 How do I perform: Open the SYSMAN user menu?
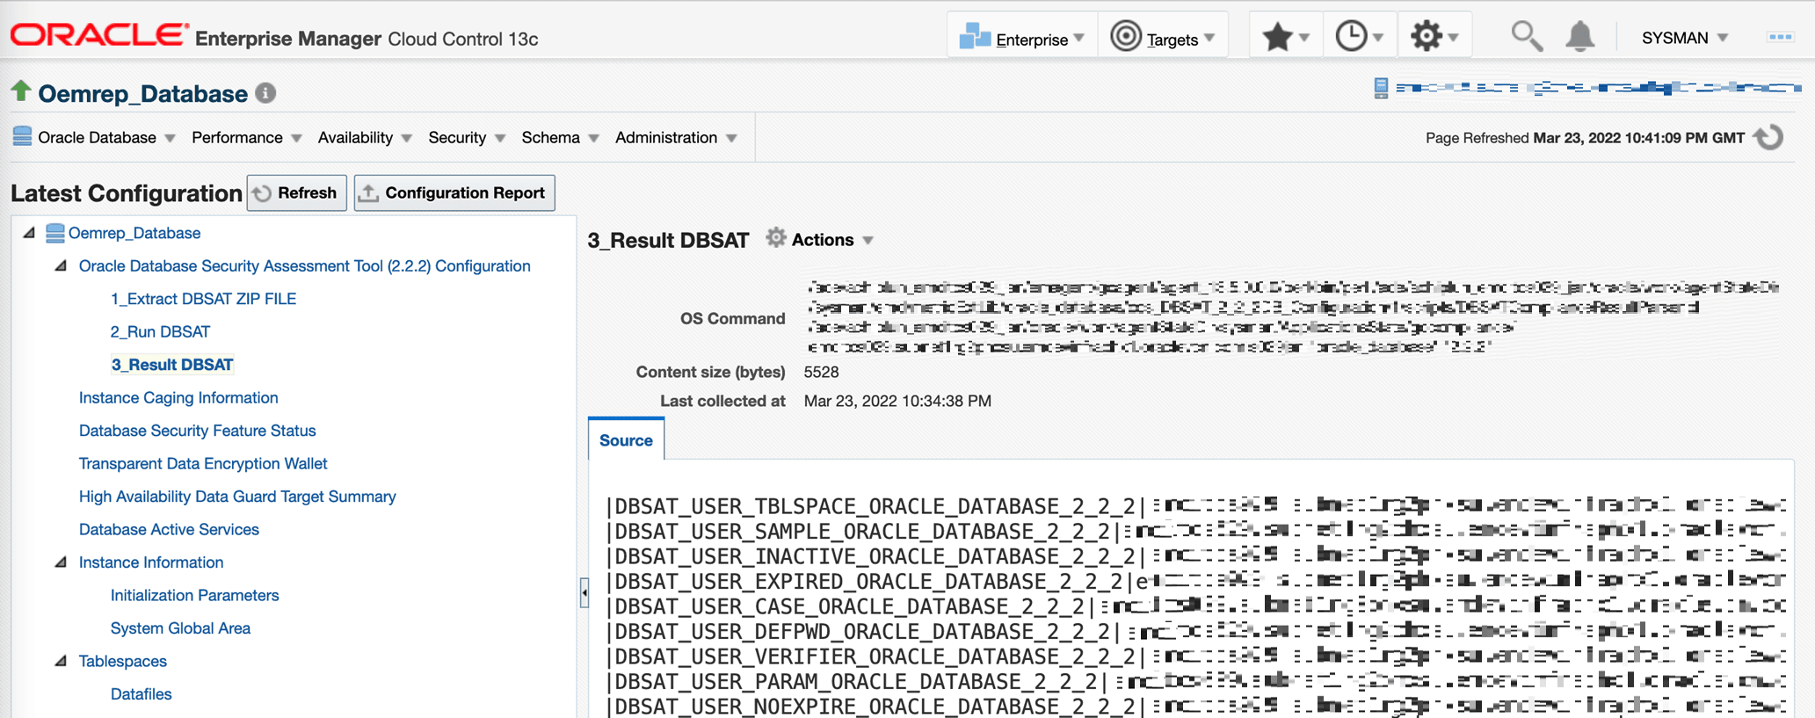point(1684,38)
